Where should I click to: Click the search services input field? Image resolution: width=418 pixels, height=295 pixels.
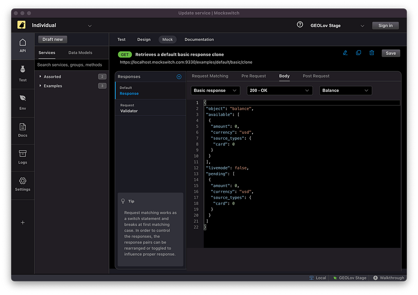point(71,65)
